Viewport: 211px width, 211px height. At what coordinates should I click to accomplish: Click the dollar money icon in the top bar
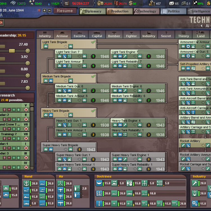pos(131,3)
